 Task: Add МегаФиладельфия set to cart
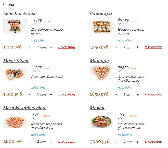67,141
